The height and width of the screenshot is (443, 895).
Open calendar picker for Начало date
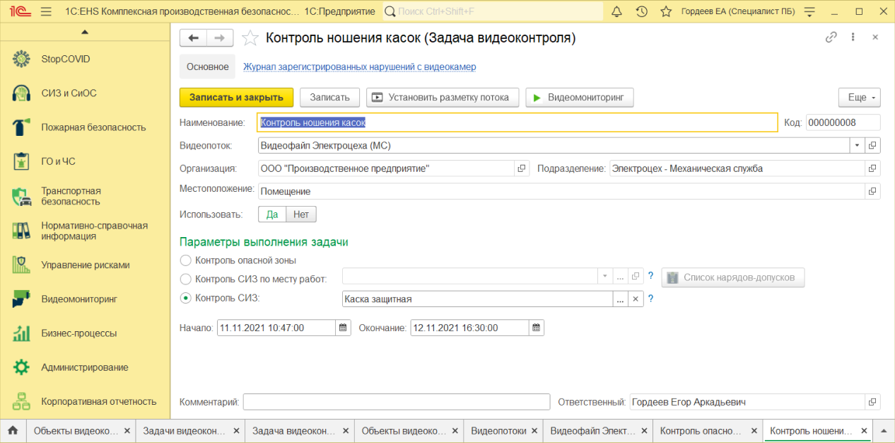[x=343, y=328]
